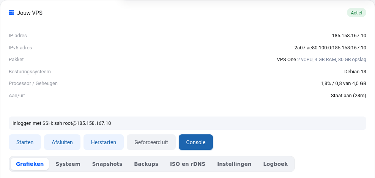
Task: Restart the VPS using Herstarten
Action: click(x=104, y=142)
